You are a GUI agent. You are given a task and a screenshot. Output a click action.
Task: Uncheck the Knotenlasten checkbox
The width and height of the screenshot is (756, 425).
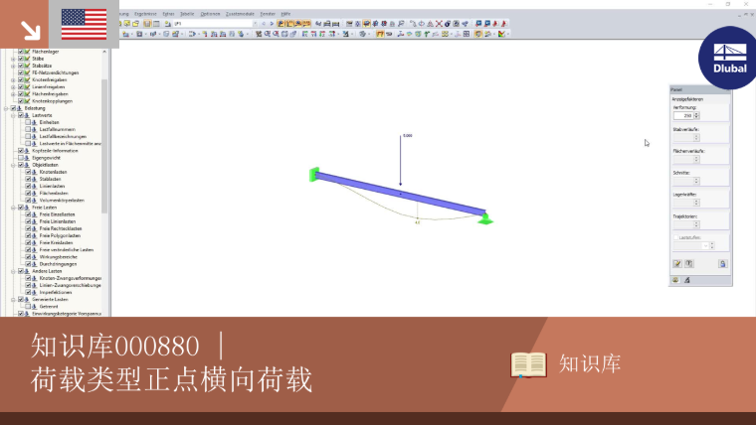(28, 172)
